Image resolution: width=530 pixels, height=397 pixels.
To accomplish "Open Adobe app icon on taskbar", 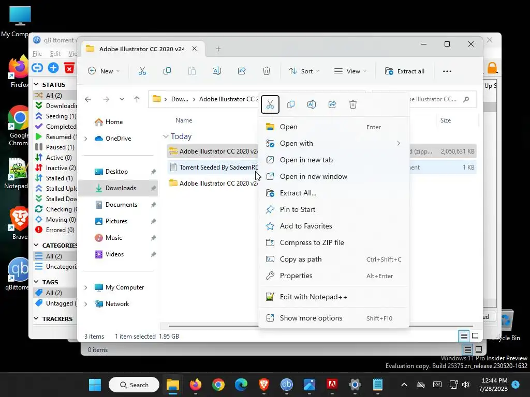I will click(332, 385).
